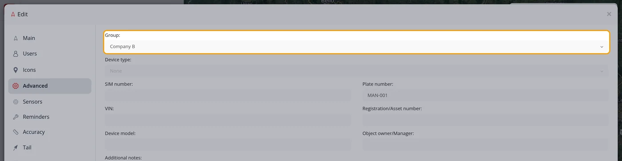
Task: Click the Advanced gear icon
Action: (16, 86)
